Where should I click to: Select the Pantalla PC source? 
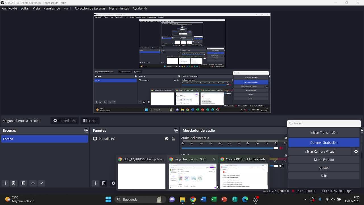tap(107, 139)
